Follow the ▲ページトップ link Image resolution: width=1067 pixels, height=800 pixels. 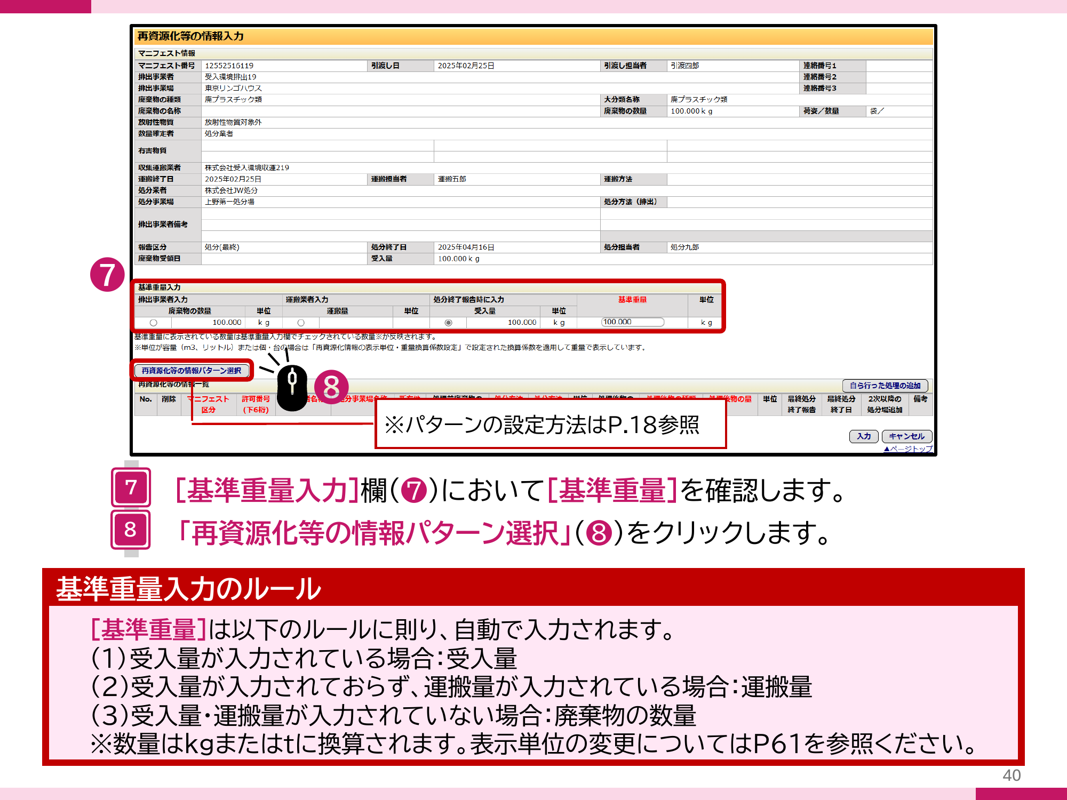(x=908, y=449)
